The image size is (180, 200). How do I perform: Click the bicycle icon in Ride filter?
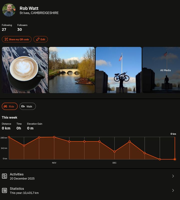click(x=5, y=107)
